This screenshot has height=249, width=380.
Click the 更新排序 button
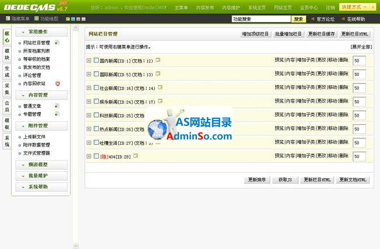(x=257, y=180)
